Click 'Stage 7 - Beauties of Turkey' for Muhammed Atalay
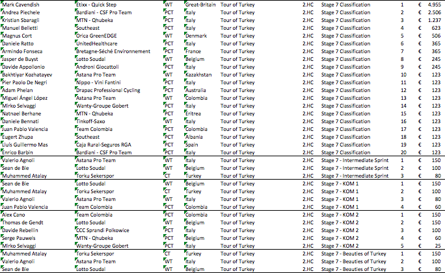This screenshot has width=445, height=273. coord(354,254)
